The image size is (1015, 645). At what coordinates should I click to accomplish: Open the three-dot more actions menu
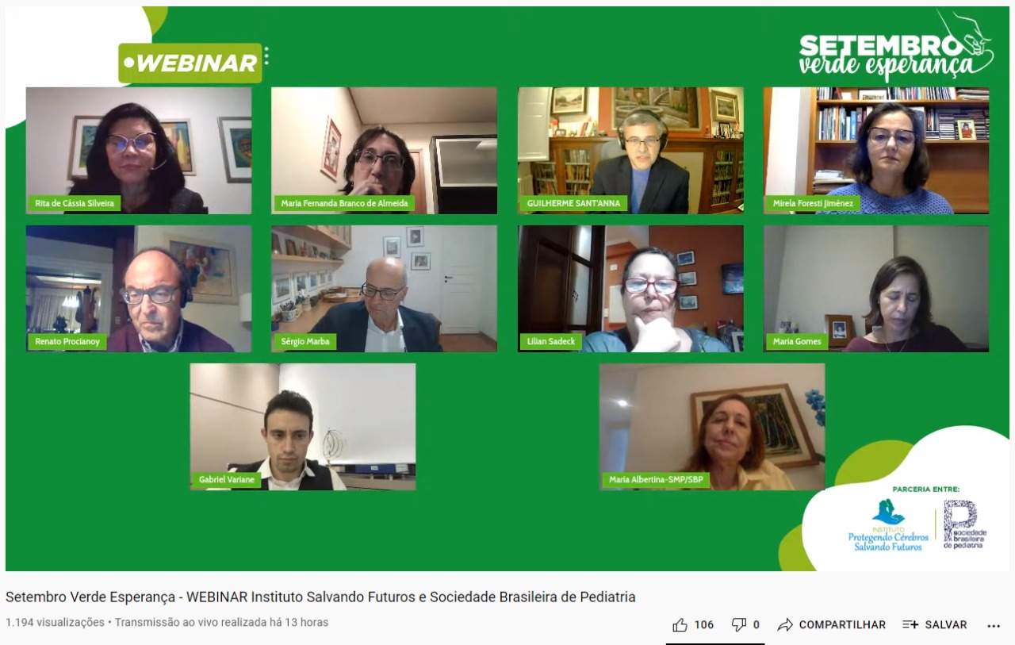tap(994, 625)
